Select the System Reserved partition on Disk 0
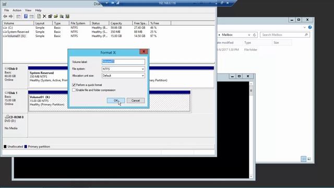Screen dimensions: 334x188 click(x=48, y=77)
